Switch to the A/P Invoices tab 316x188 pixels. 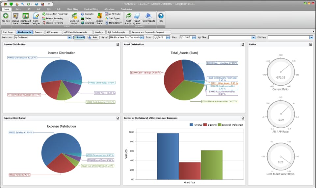coord(52,32)
